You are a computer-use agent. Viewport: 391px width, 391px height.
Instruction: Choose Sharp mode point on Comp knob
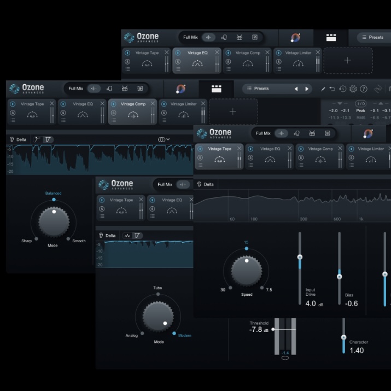37,238
